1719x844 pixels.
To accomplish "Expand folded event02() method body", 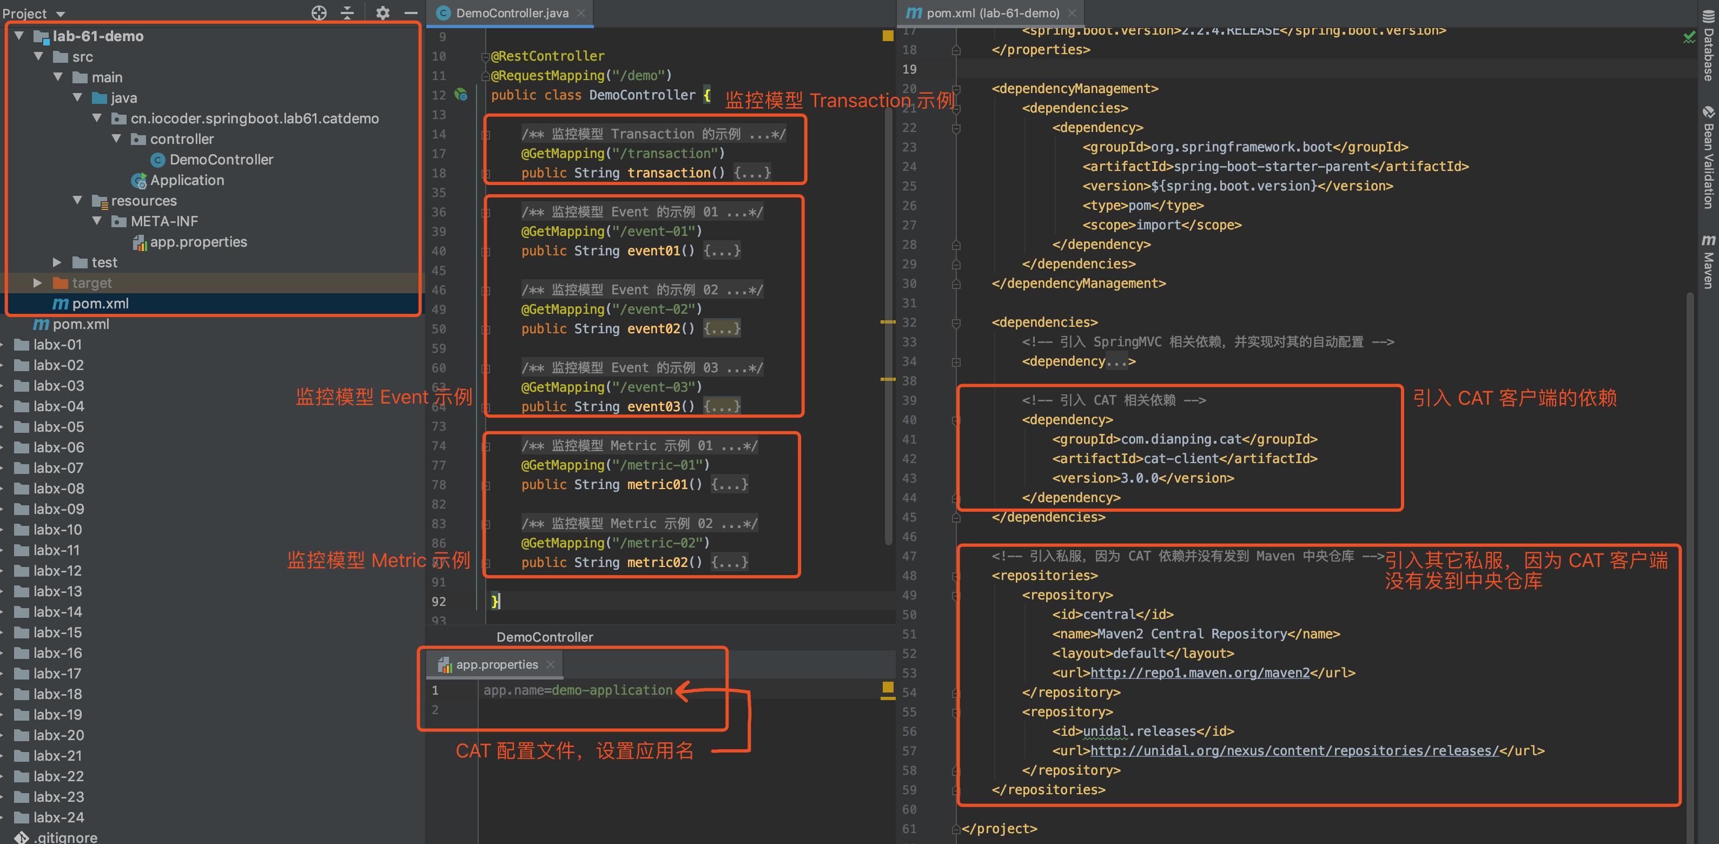I will pyautogui.click(x=722, y=329).
